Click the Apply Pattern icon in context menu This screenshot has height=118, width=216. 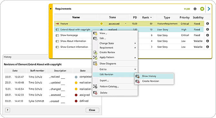pos(95,57)
